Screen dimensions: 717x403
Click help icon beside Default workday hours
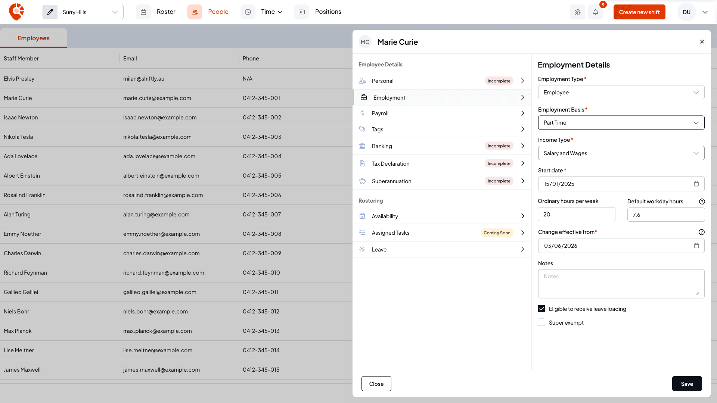[x=702, y=201]
